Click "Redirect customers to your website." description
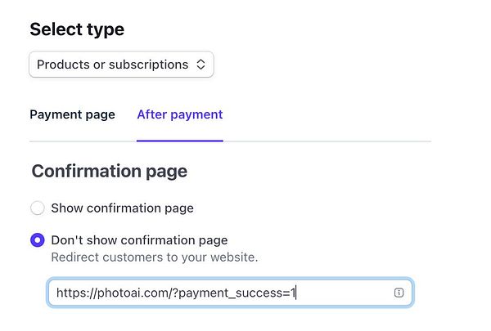The height and width of the screenshot is (331, 491). (154, 257)
